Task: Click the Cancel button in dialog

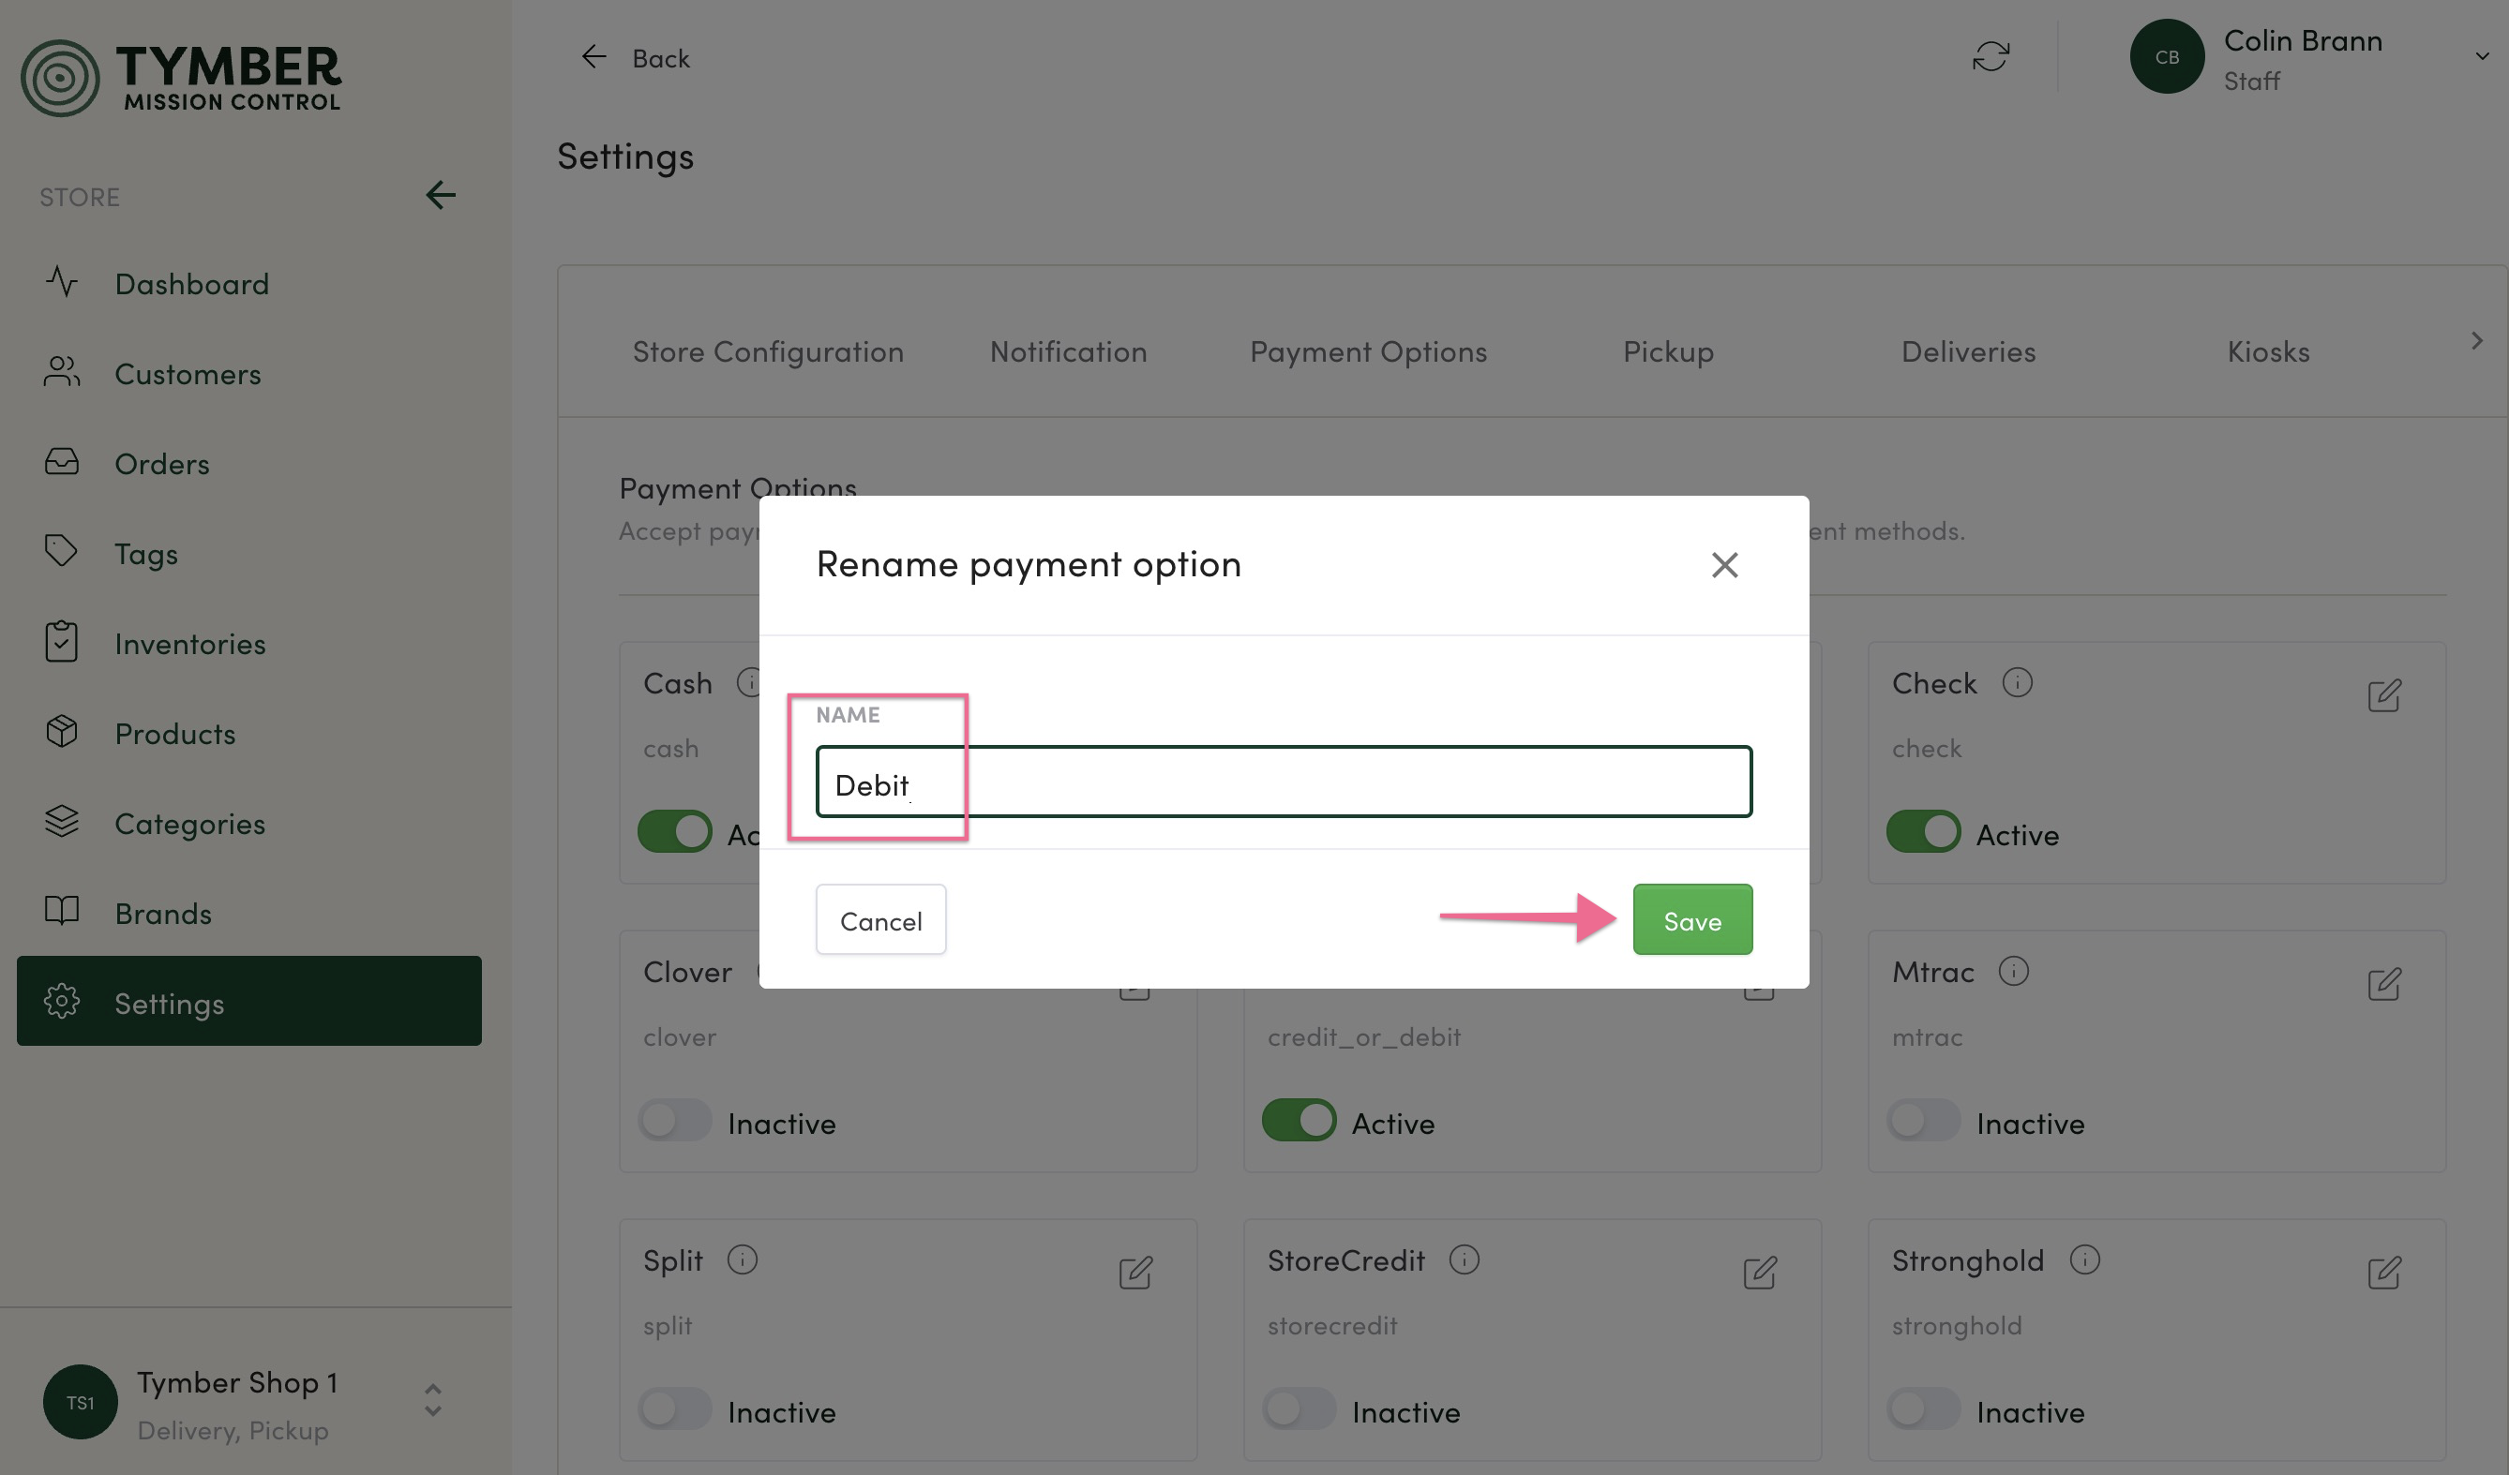Action: point(880,919)
